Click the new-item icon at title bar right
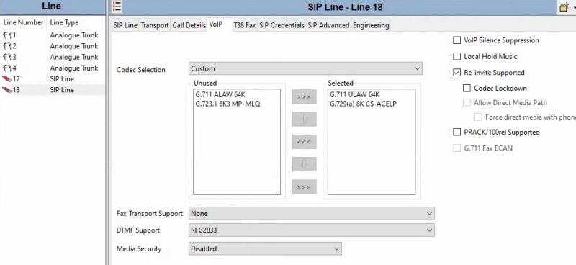The image size is (576, 265). 564,7
